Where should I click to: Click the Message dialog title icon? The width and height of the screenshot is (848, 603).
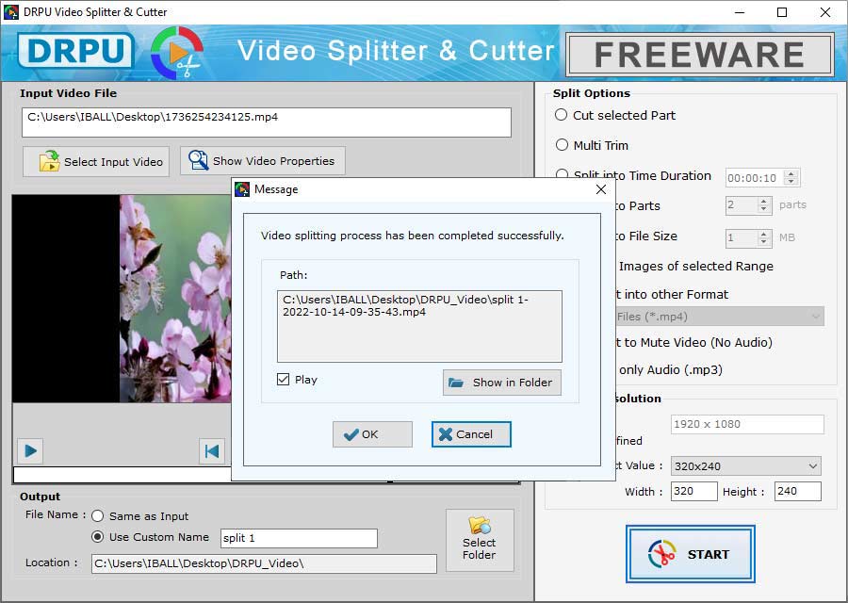click(x=242, y=189)
